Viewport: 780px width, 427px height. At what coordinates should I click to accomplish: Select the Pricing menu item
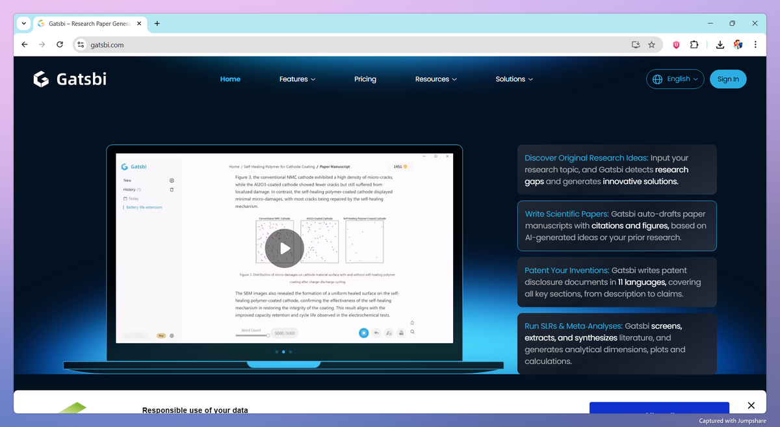(365, 79)
